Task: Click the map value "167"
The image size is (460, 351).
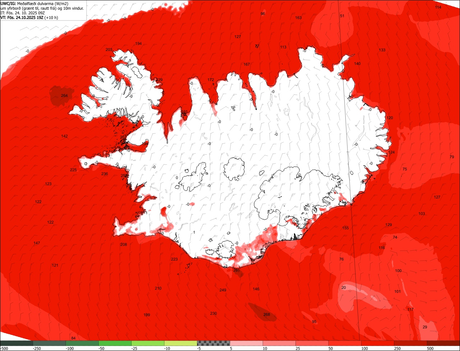Action: pos(247,65)
